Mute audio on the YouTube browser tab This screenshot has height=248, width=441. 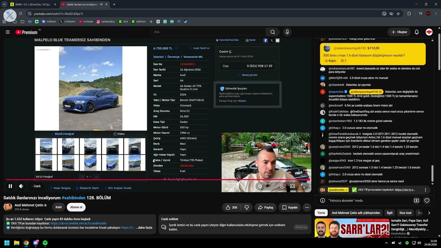coord(101,4)
